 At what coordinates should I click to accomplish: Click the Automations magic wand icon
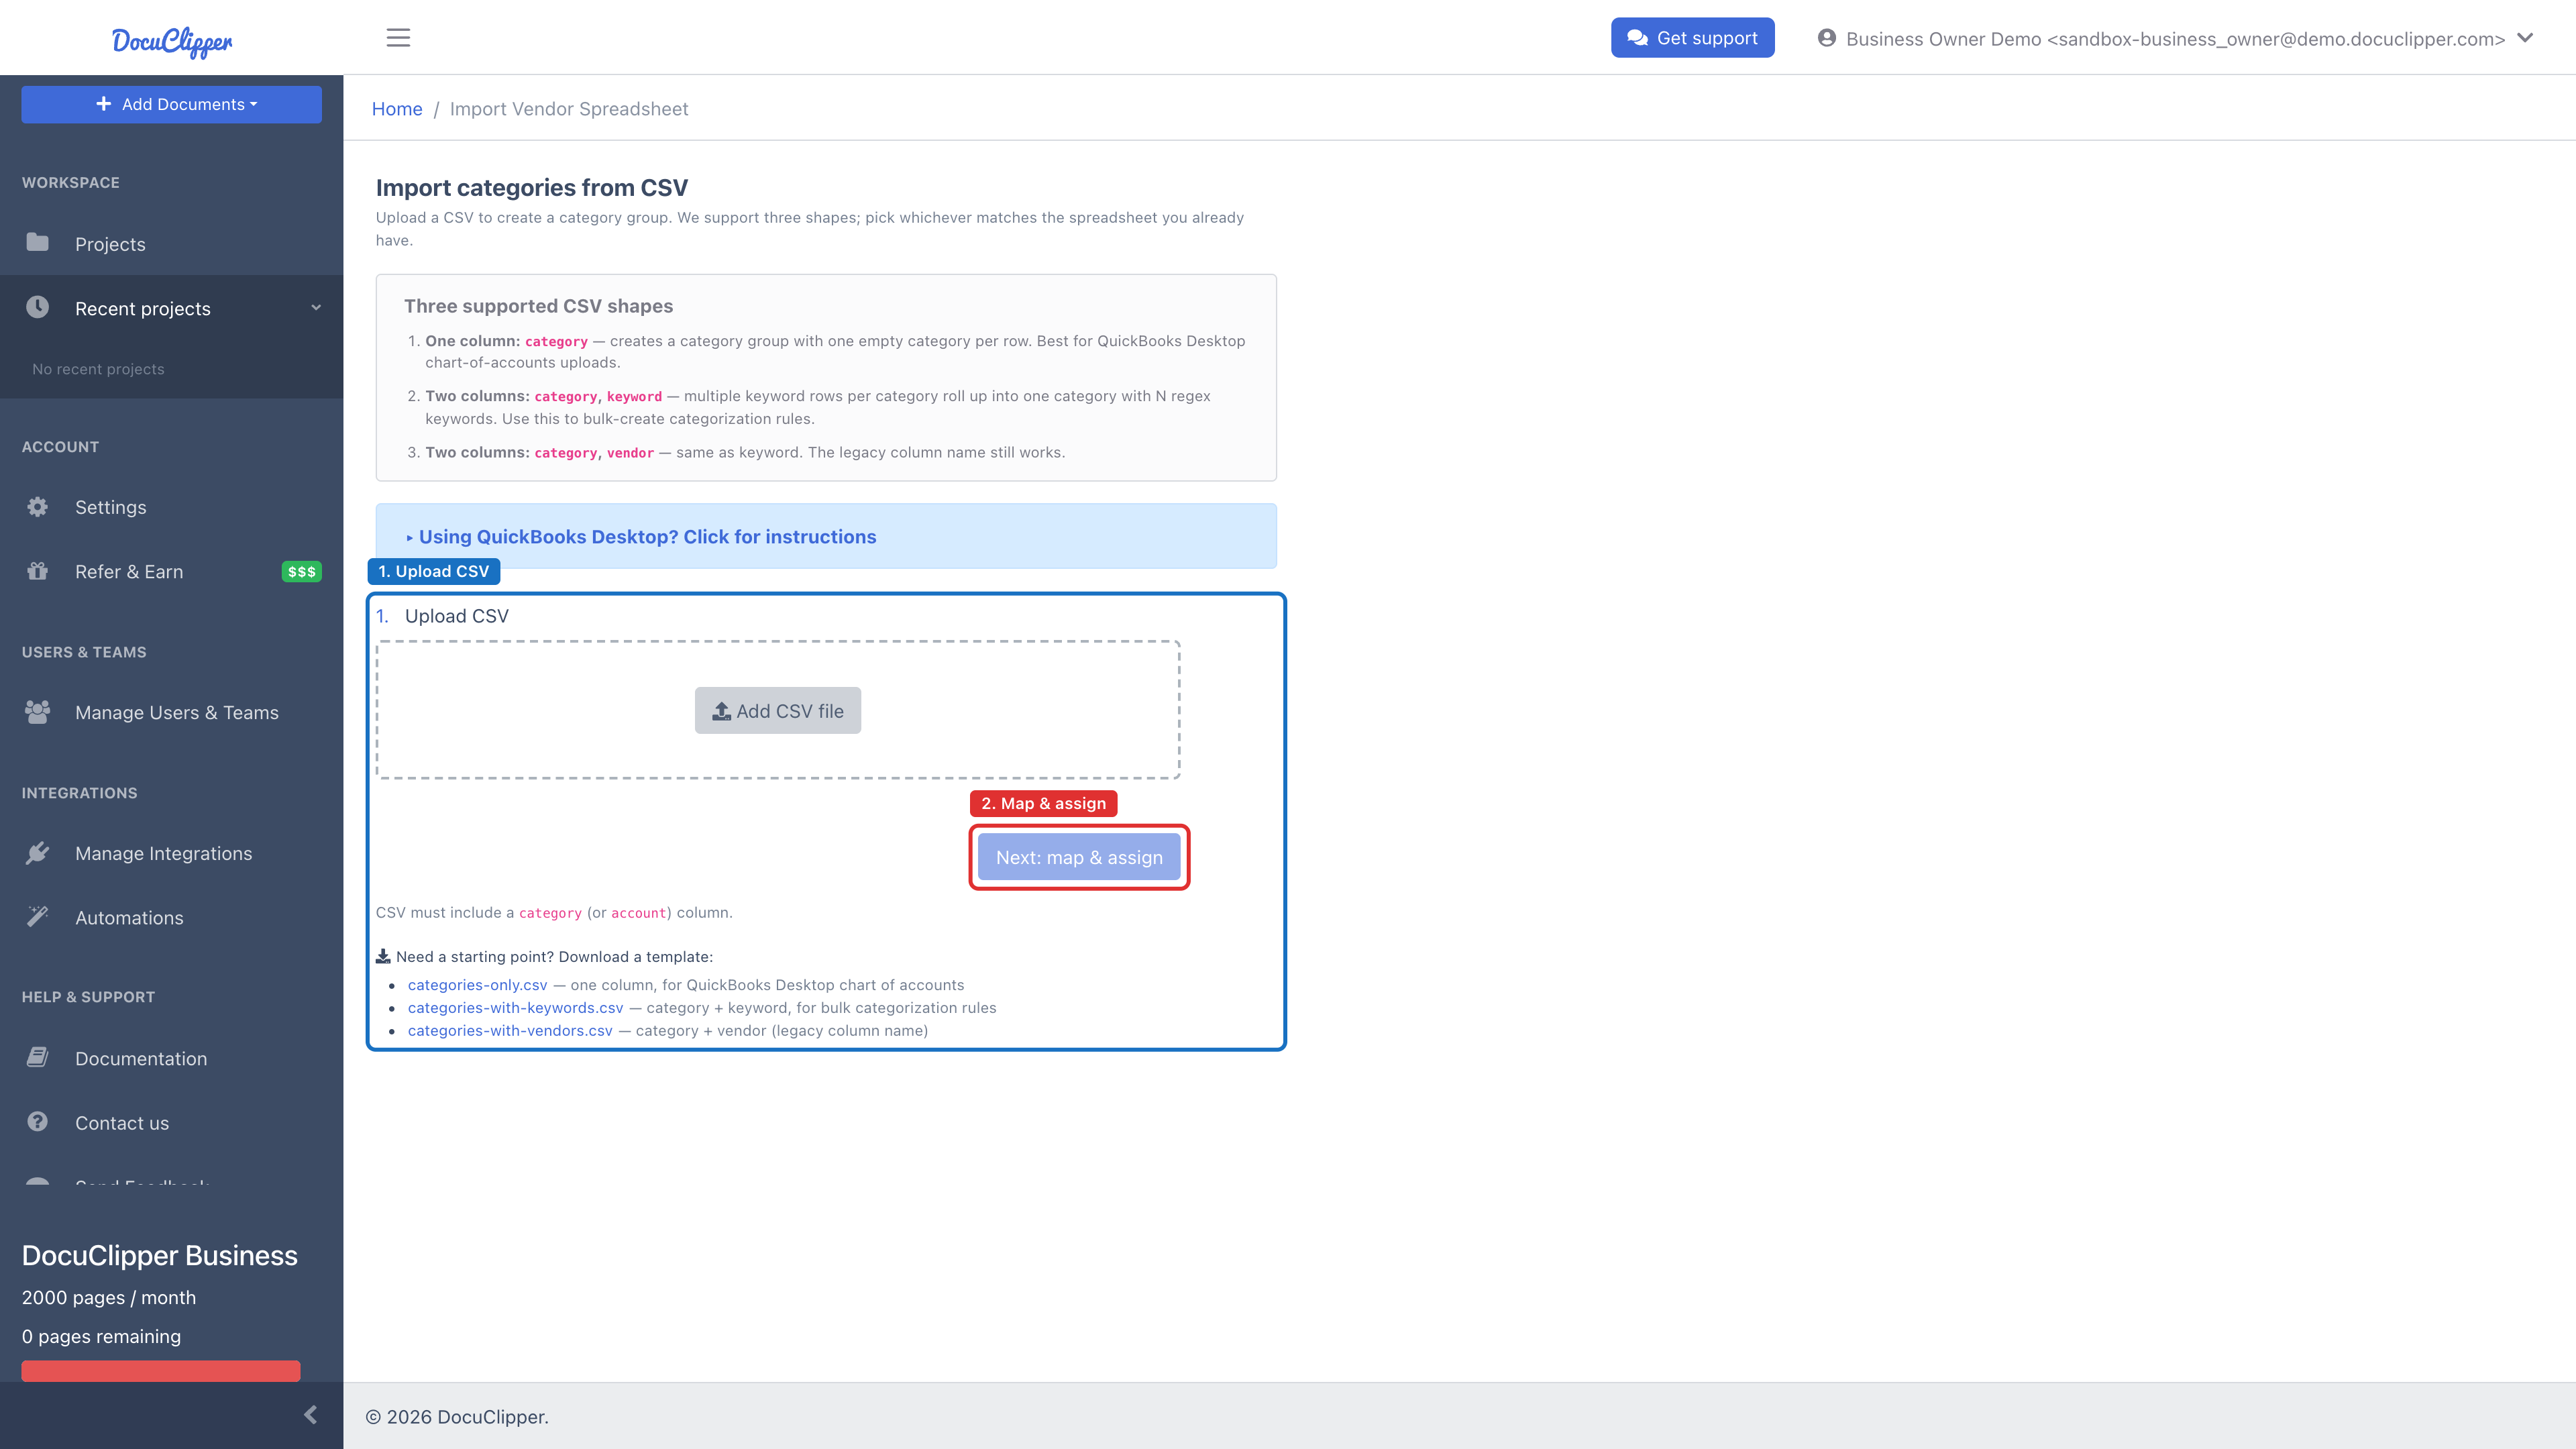tap(38, 917)
